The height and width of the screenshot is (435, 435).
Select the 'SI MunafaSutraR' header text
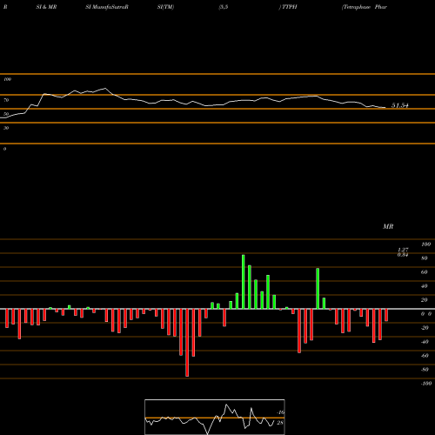click(107, 7)
